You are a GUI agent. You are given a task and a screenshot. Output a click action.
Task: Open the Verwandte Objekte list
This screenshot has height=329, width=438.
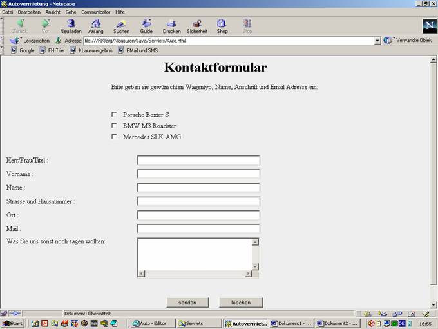(408, 40)
